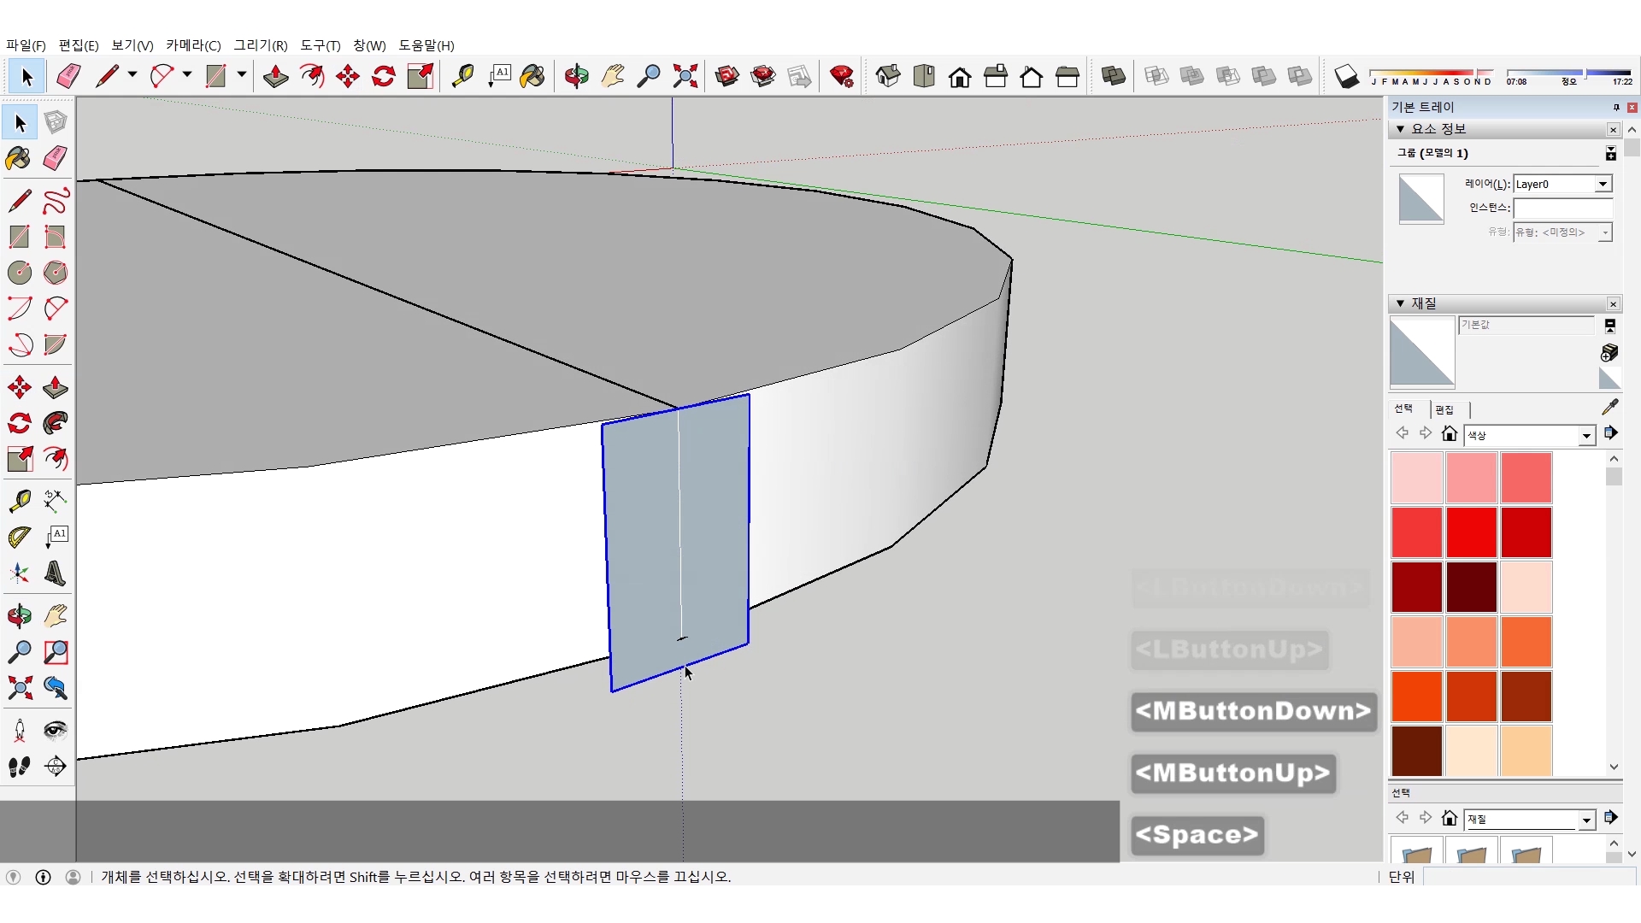
Task: Switch to the 편집 materials tab
Action: pyautogui.click(x=1444, y=409)
